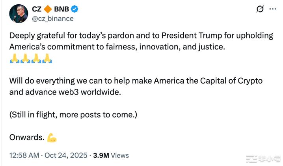Click the display name "CZ"
283x166 pixels.
pos(37,9)
